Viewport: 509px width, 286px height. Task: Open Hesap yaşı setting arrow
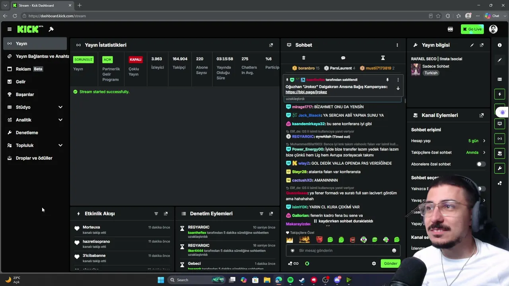pyautogui.click(x=484, y=141)
